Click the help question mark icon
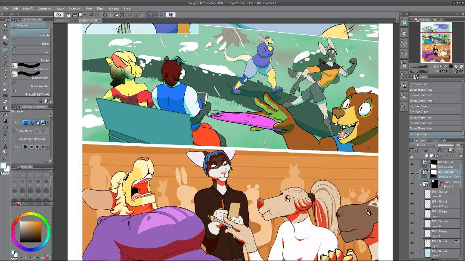The image size is (465, 261). click(x=170, y=15)
